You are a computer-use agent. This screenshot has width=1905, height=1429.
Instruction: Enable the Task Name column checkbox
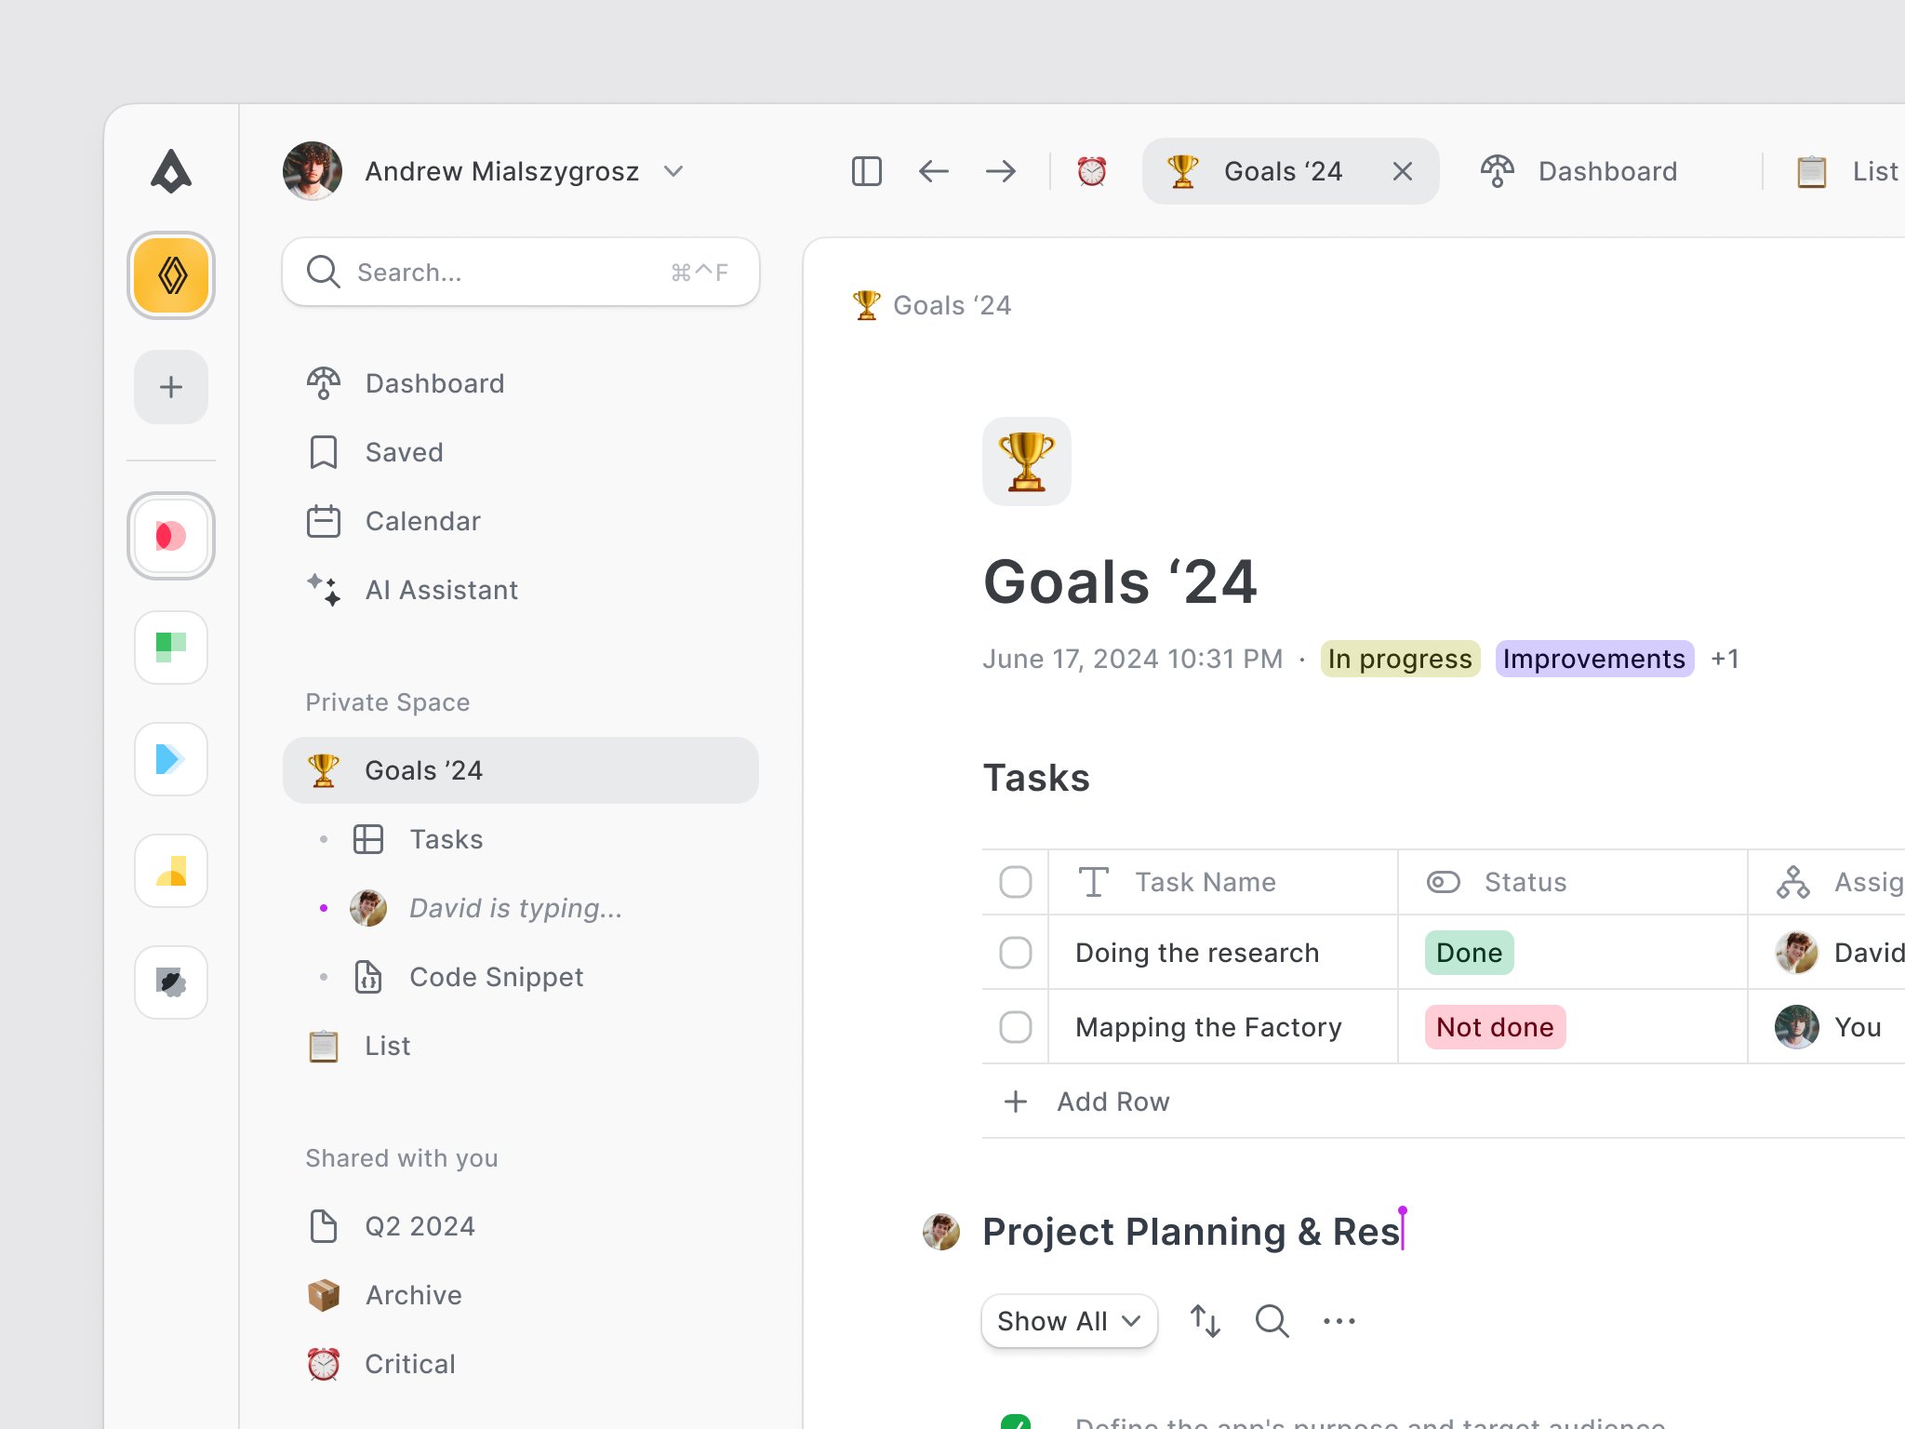tap(1017, 883)
